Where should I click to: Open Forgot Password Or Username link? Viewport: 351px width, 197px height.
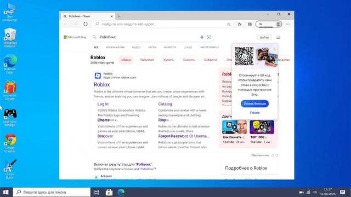point(184,136)
